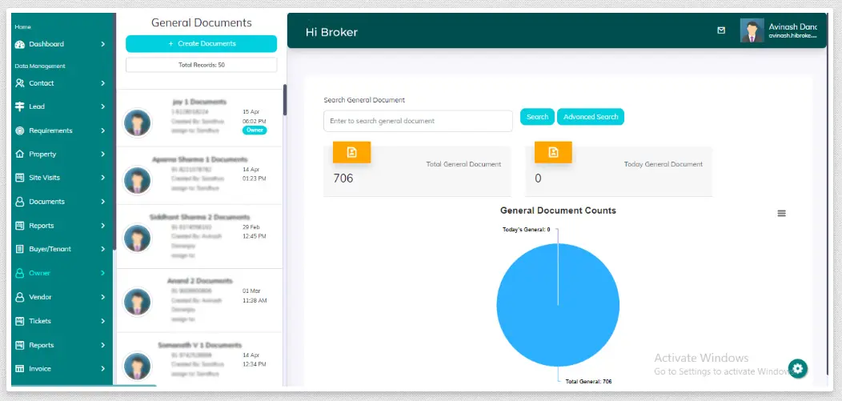Click the Create Documents button
This screenshot has width=842, height=401.
pos(201,43)
